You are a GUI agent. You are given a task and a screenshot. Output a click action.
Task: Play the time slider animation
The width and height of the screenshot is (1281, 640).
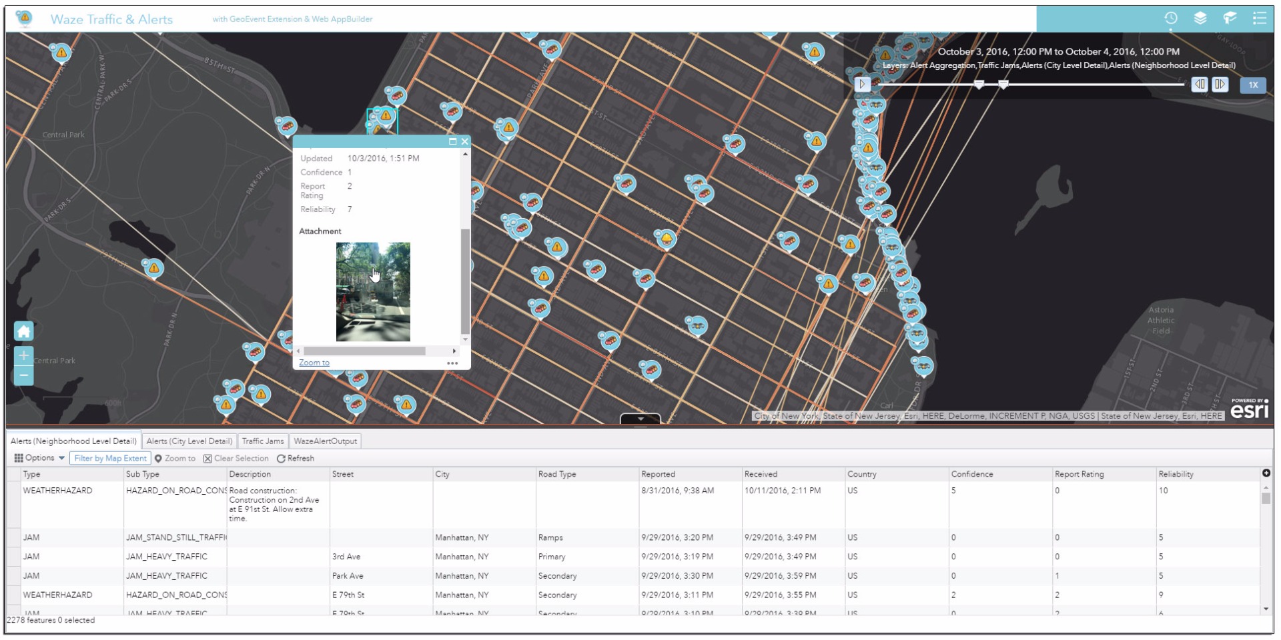pyautogui.click(x=862, y=84)
